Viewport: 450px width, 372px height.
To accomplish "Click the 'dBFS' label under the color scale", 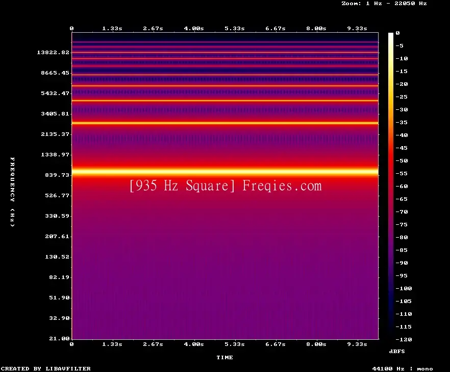I will 397,351.
